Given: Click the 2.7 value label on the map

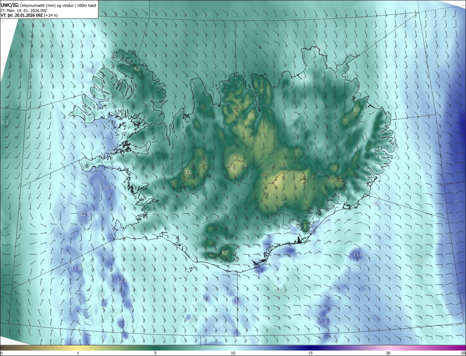Looking at the screenshot, I should 251,116.
